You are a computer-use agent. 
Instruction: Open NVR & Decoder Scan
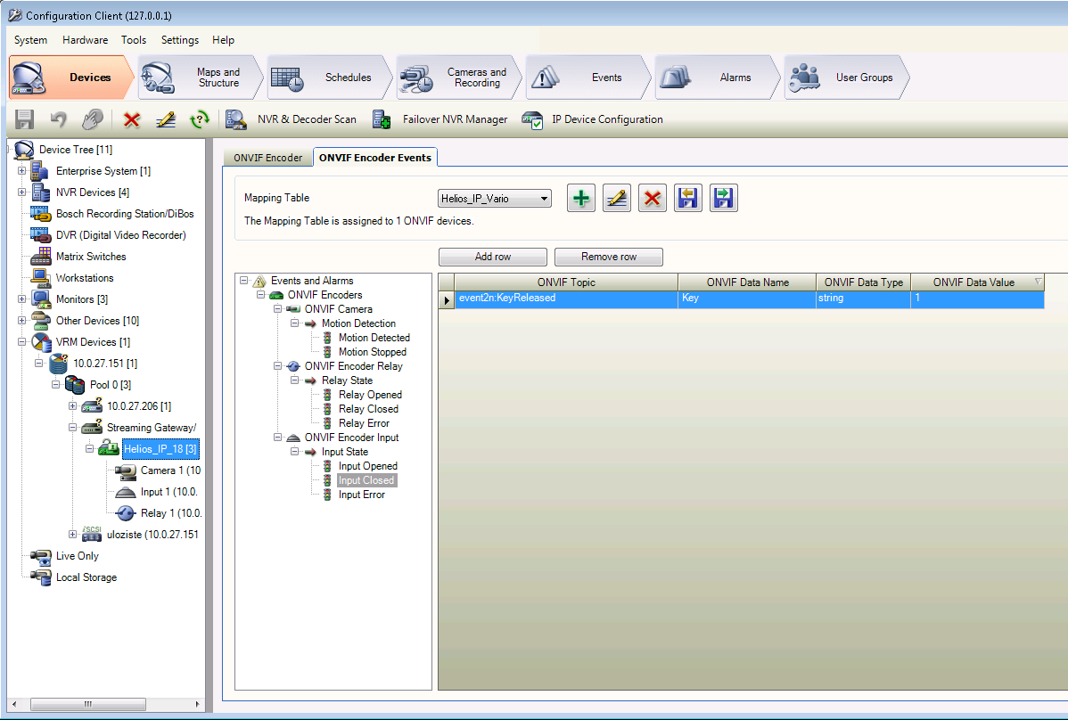292,119
